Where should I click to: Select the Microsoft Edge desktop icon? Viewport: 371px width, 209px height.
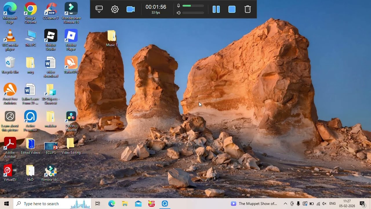10,13
